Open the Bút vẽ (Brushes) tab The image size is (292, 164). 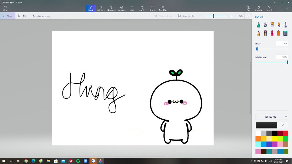pyautogui.click(x=91, y=8)
